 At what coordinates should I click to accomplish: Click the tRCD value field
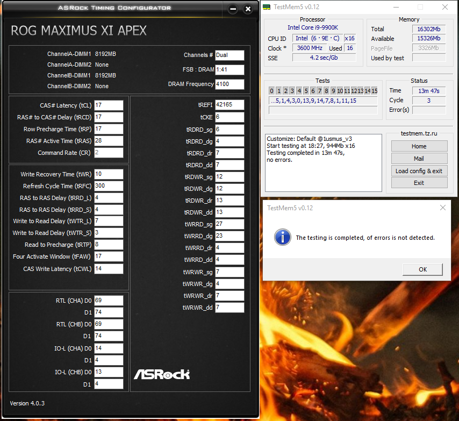pos(109,117)
